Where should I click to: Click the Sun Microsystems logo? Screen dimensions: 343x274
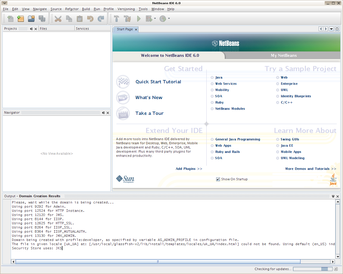click(x=125, y=179)
